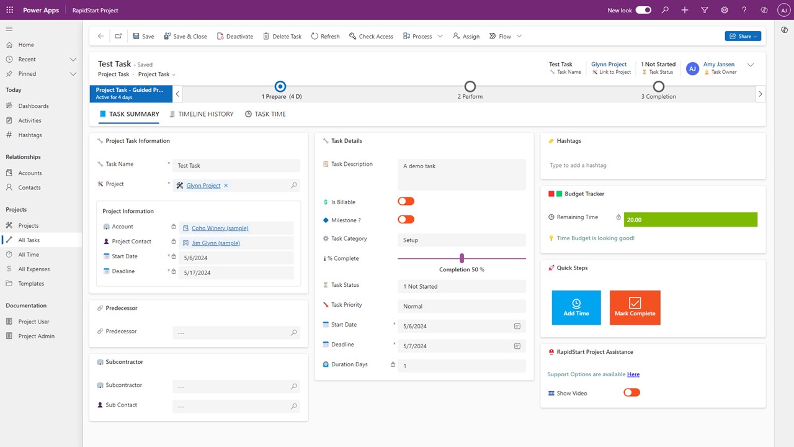Go back using the back arrow
Screen dimensions: 794x447
coord(100,36)
